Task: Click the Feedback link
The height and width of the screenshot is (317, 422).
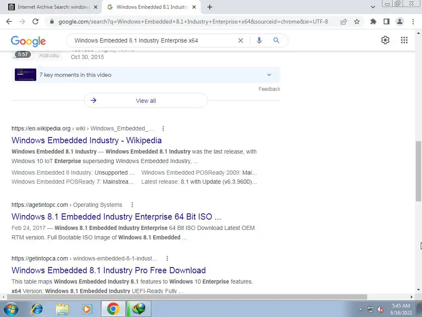Action: click(x=269, y=89)
